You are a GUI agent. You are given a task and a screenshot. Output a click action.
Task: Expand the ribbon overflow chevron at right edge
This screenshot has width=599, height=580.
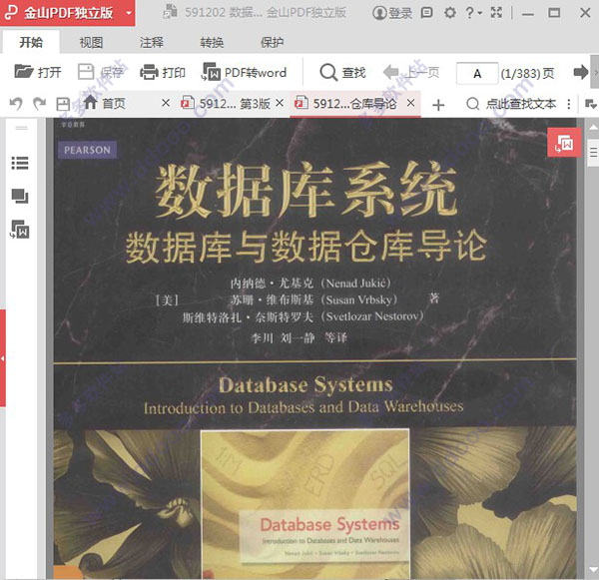coord(595,72)
